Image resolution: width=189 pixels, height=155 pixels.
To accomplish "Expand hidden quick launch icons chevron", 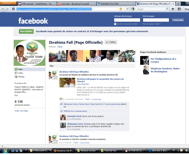I will coord(26,150).
